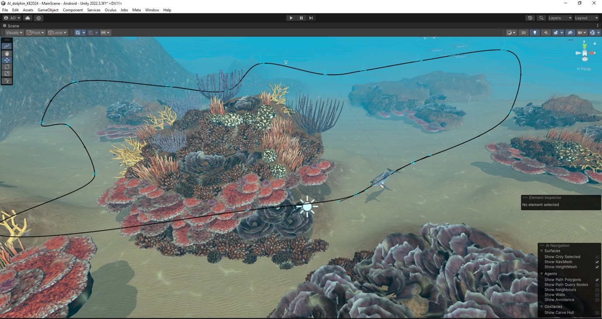
Task: Open the File menu
Action: pos(5,10)
